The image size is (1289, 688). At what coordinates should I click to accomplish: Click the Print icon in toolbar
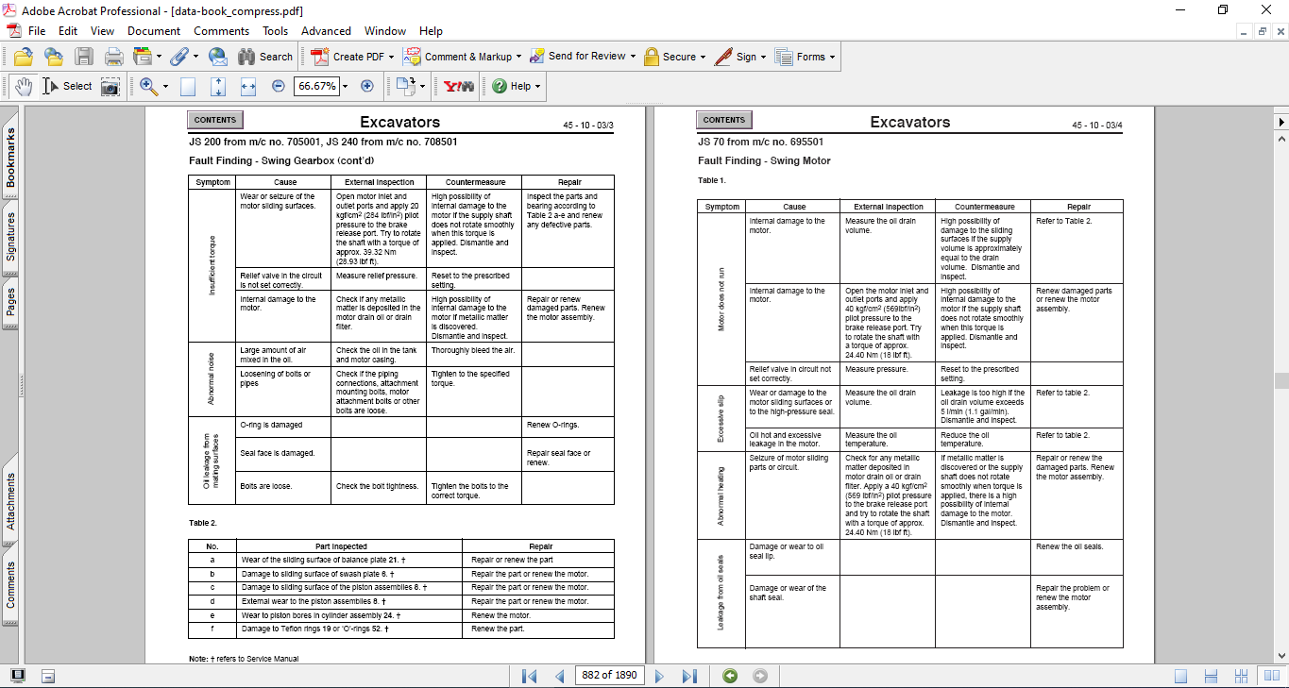113,57
